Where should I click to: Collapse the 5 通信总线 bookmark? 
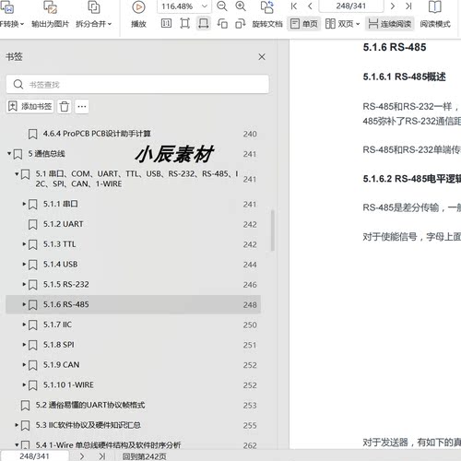(x=9, y=153)
